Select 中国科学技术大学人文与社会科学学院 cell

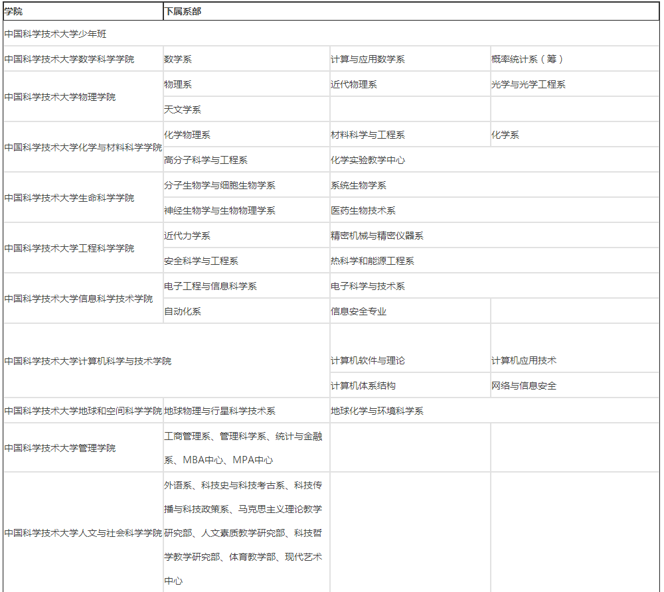[83, 532]
